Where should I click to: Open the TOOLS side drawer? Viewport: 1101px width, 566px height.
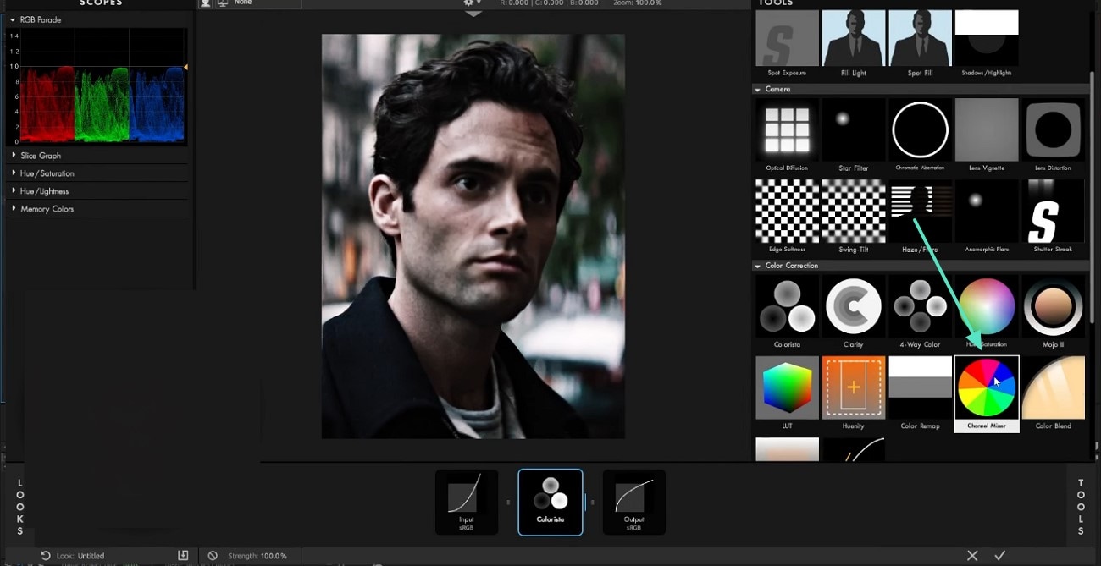click(1081, 507)
